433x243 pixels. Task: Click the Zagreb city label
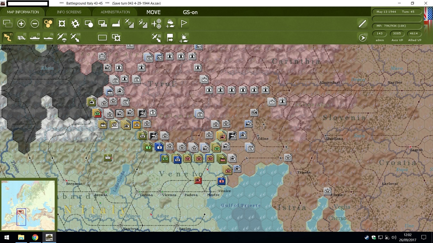click(416, 150)
